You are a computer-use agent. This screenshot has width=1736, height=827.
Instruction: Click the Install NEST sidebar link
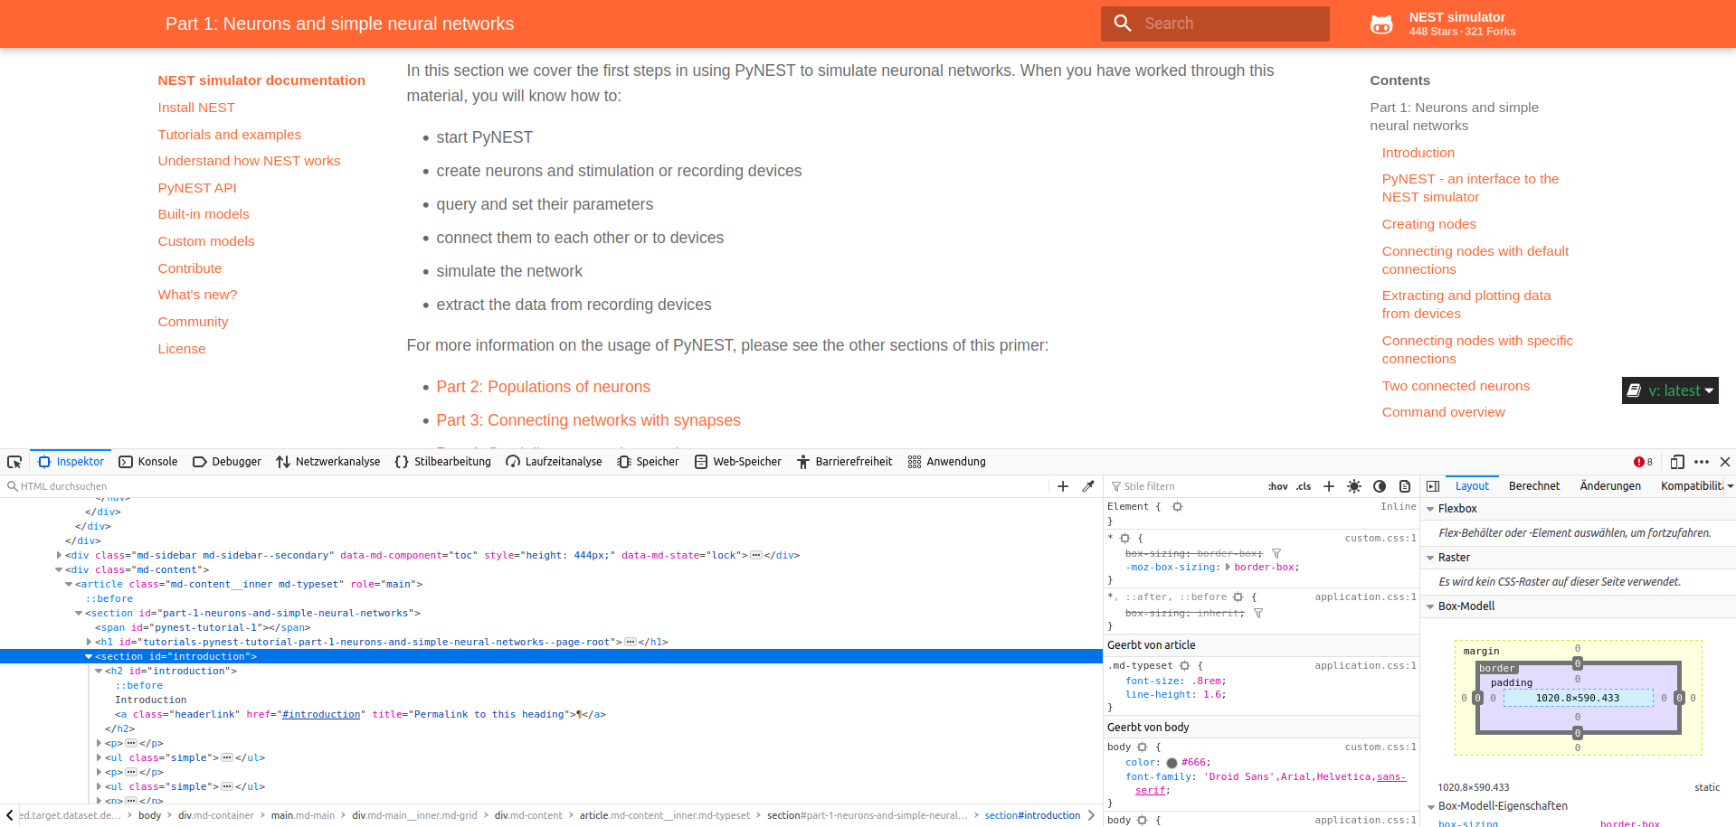point(196,108)
